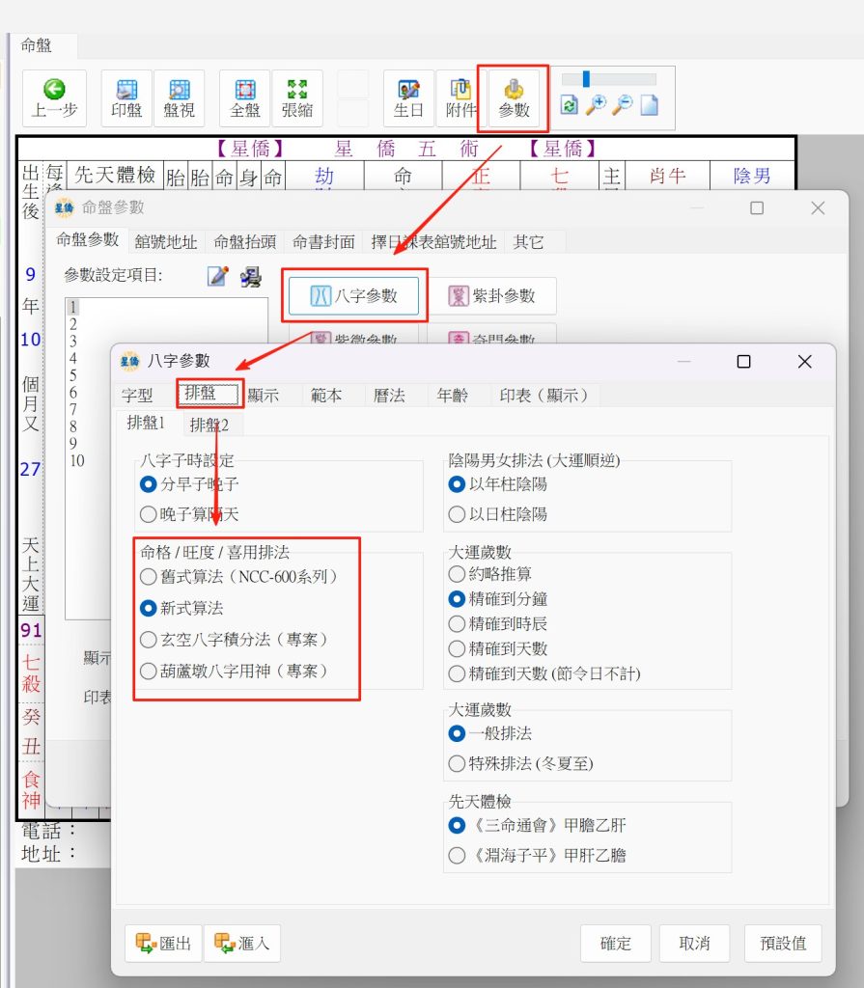
Task: Click the zoom in magnifier icon
Action: pos(596,106)
